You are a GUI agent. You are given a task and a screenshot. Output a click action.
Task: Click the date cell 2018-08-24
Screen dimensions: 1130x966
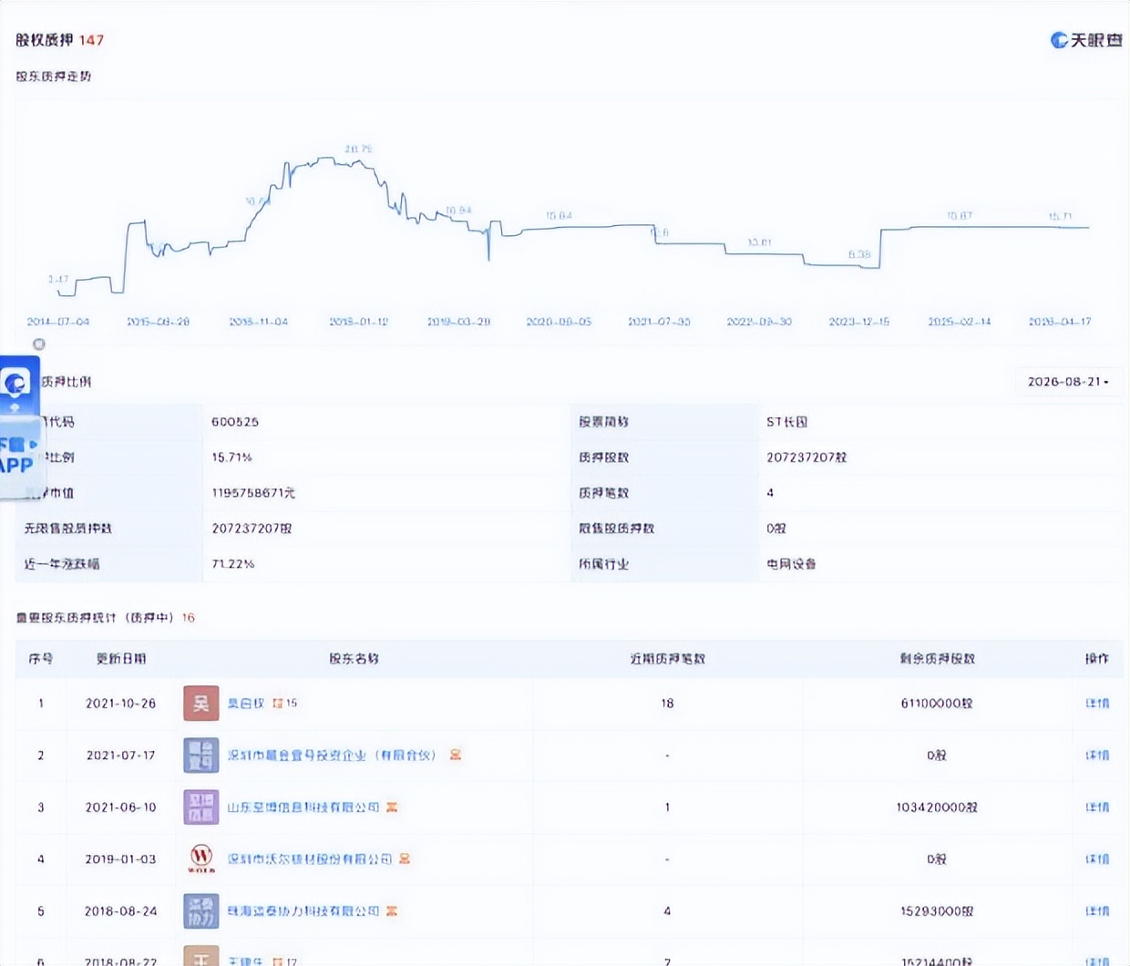(x=120, y=911)
